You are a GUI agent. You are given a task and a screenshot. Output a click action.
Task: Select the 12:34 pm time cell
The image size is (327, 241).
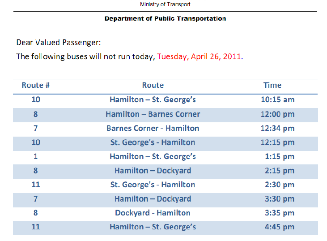tap(277, 128)
